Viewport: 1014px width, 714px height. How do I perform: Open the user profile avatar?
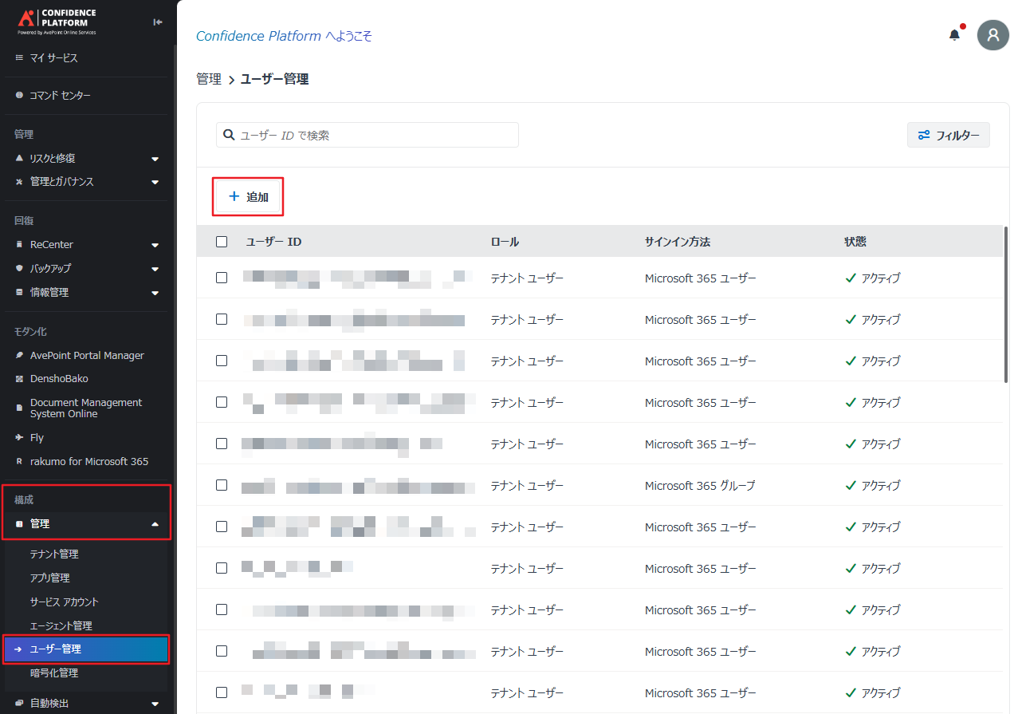pyautogui.click(x=992, y=35)
